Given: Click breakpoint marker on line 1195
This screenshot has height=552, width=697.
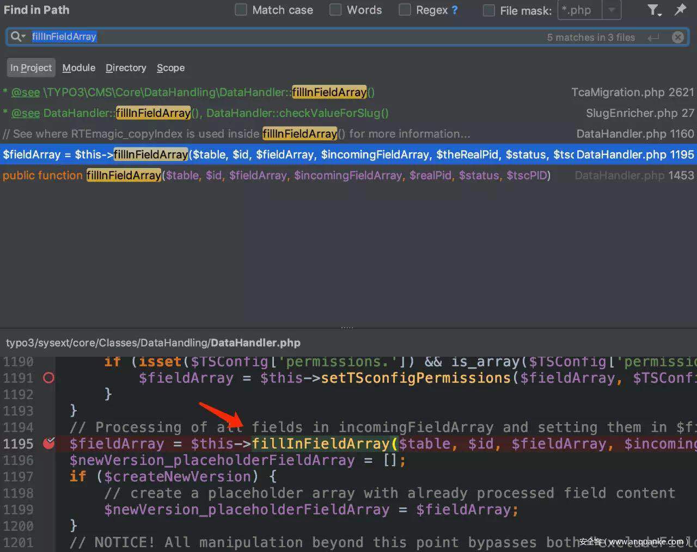Looking at the screenshot, I should (49, 443).
